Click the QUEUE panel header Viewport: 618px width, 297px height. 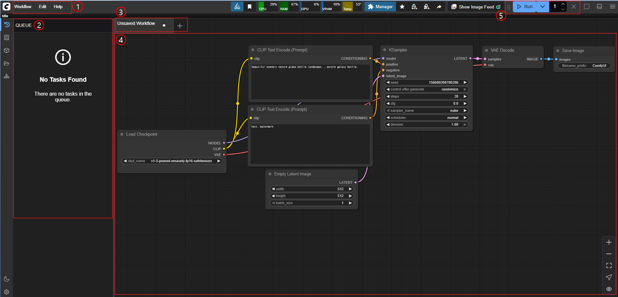(24, 25)
